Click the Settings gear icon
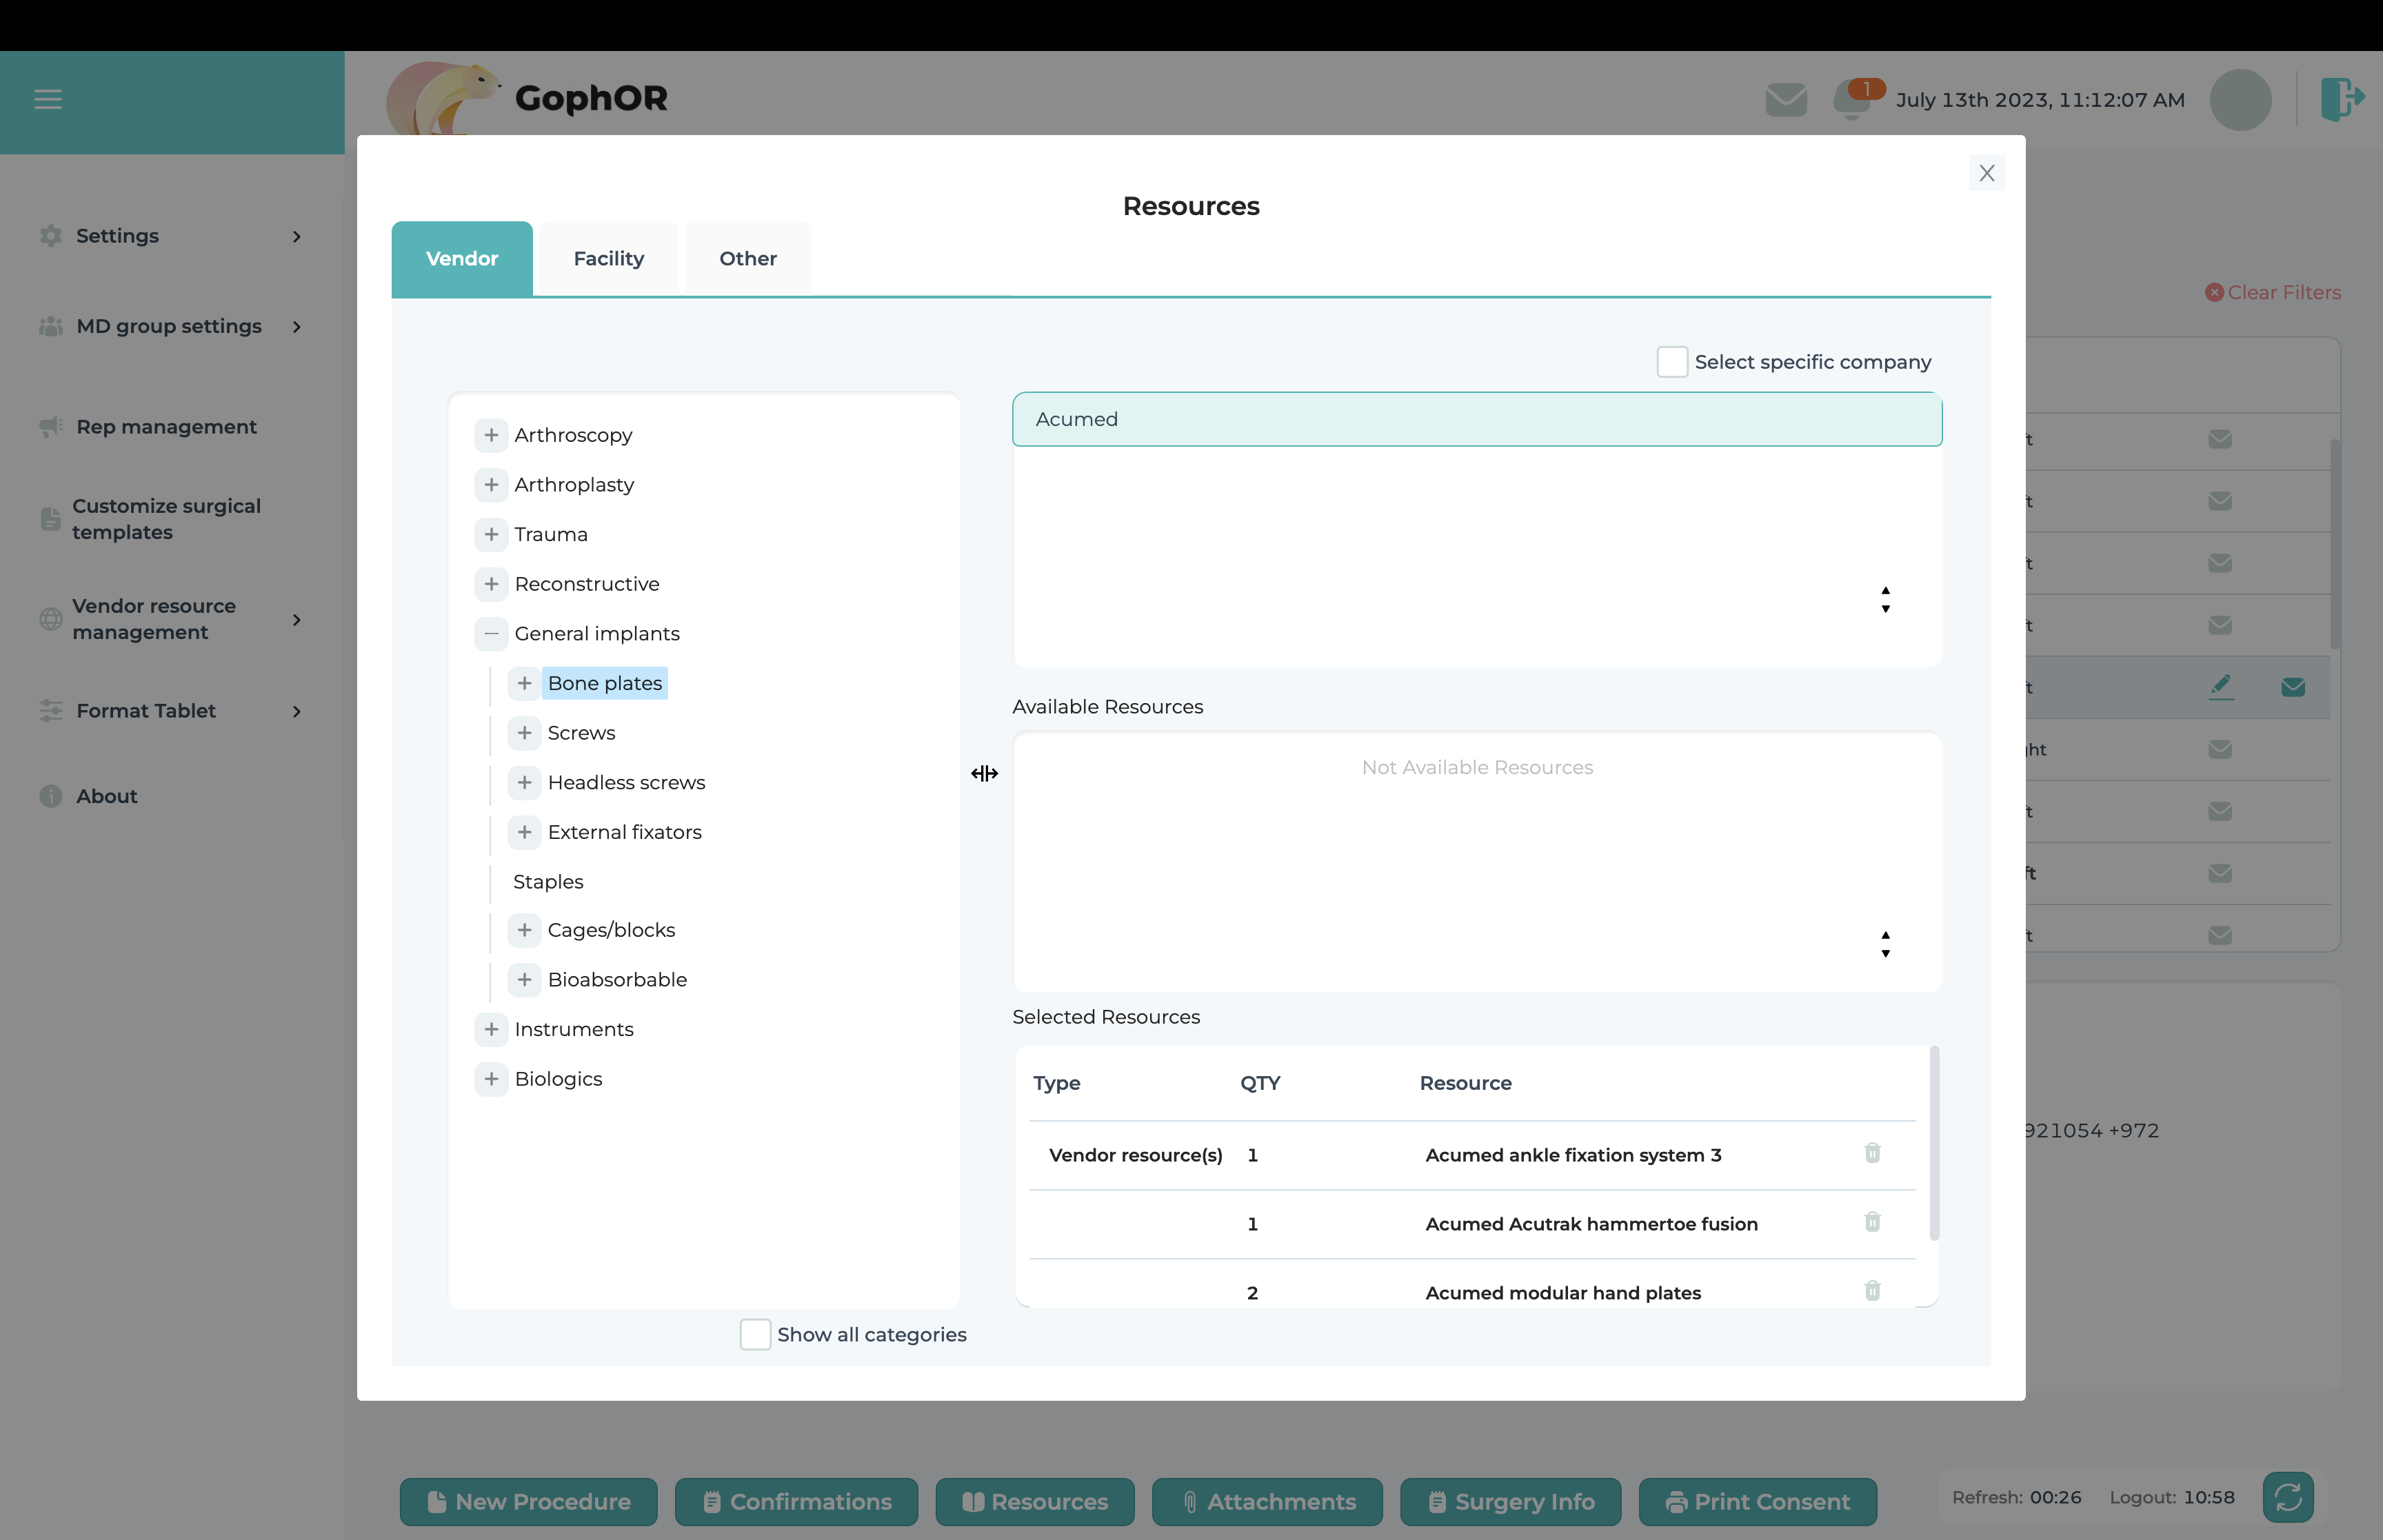This screenshot has width=2383, height=1540. tap(51, 236)
